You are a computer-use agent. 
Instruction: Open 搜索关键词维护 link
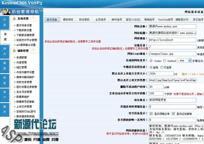click(25, 77)
